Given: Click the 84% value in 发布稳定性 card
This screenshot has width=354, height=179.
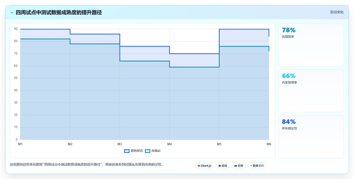Looking at the screenshot, I should click(289, 122).
